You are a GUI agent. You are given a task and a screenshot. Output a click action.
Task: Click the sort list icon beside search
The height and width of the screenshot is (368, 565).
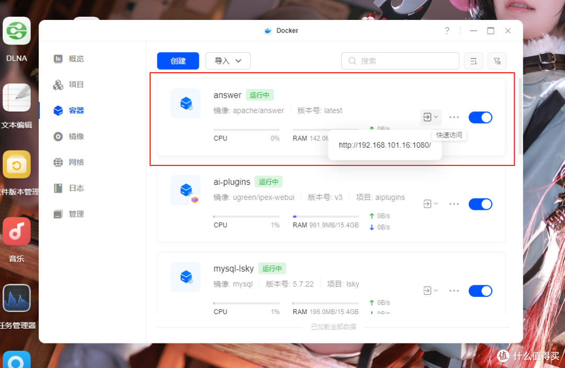point(473,61)
